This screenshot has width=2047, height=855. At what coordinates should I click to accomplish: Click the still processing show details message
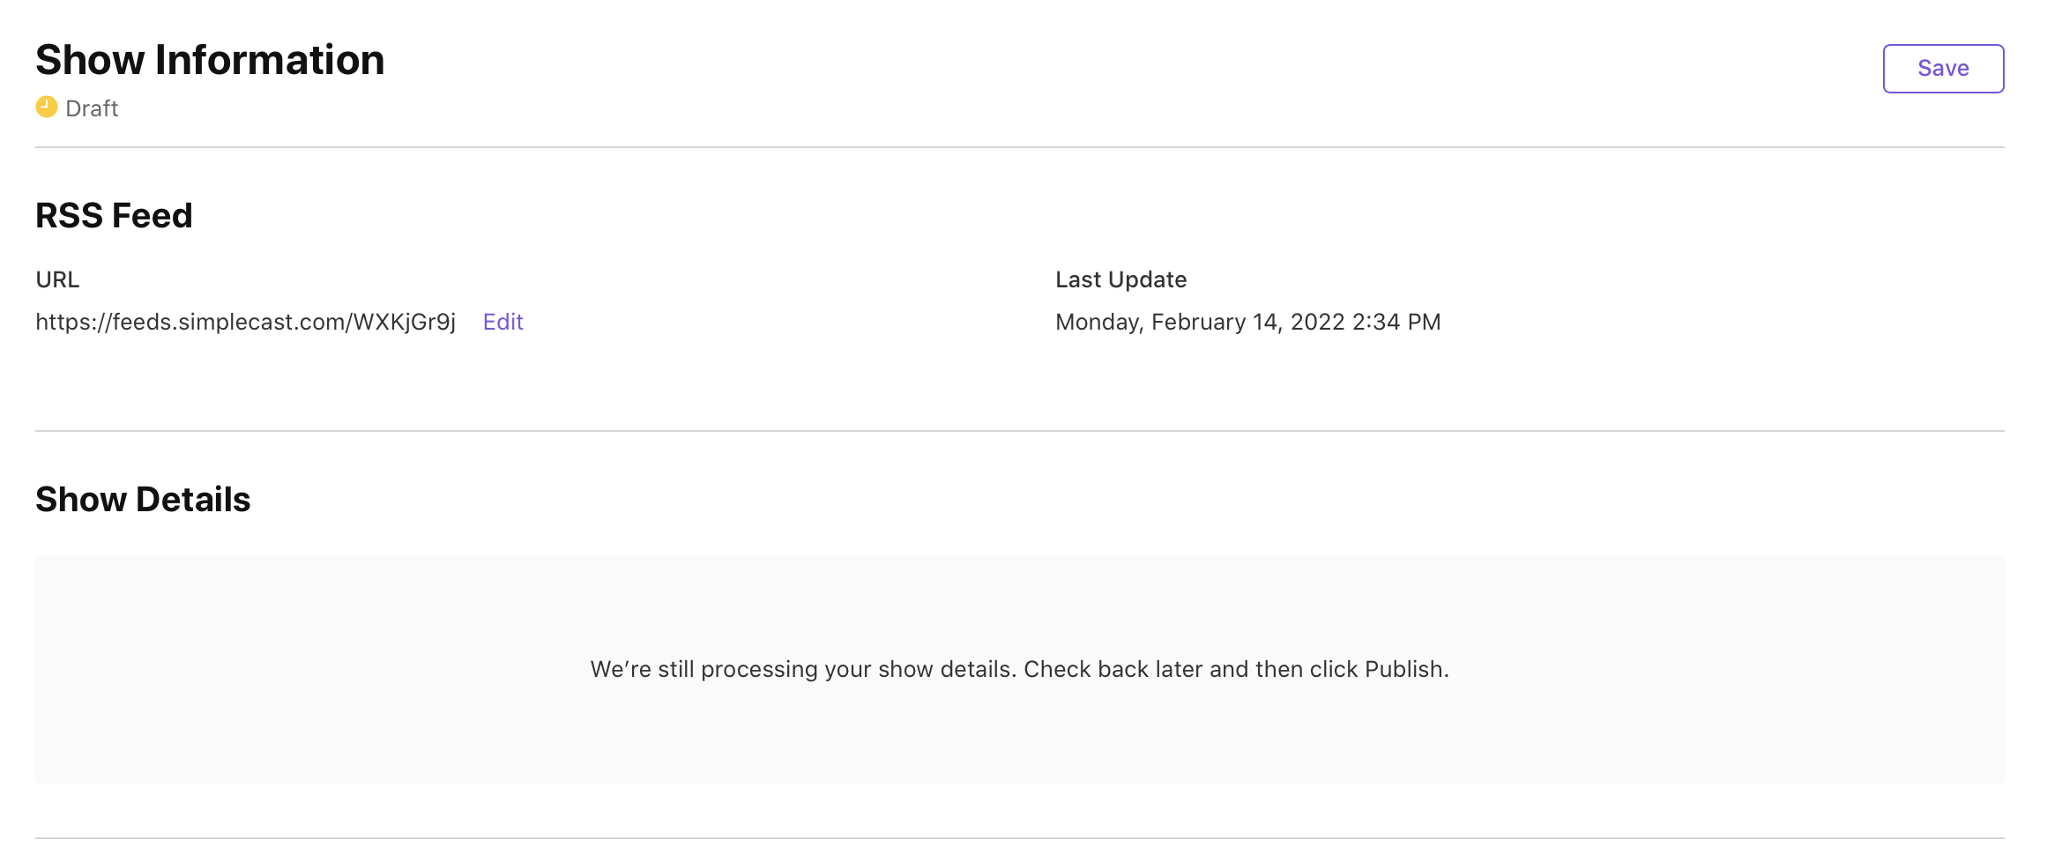[x=1019, y=669]
